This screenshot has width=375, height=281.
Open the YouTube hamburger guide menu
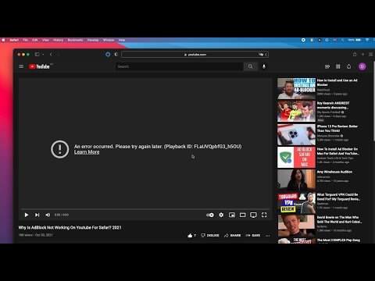tap(21, 66)
